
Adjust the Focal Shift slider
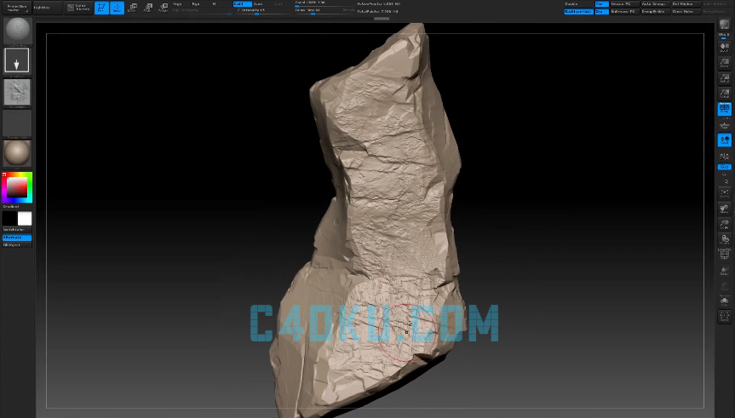click(x=324, y=3)
